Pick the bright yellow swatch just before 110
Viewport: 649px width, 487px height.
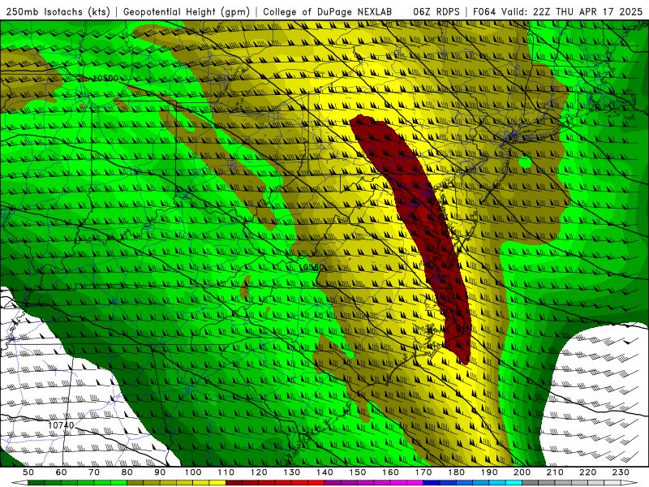click(x=217, y=482)
